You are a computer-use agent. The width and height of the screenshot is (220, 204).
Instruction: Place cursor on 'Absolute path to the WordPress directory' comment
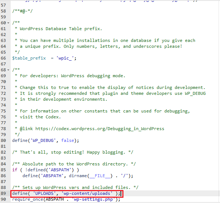74,164
